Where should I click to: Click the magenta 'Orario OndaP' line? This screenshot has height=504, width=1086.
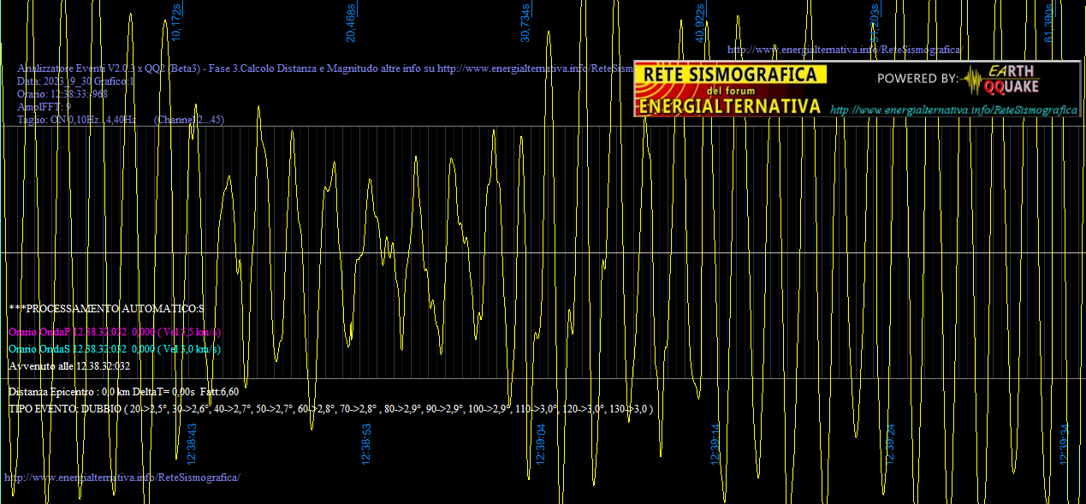click(115, 331)
